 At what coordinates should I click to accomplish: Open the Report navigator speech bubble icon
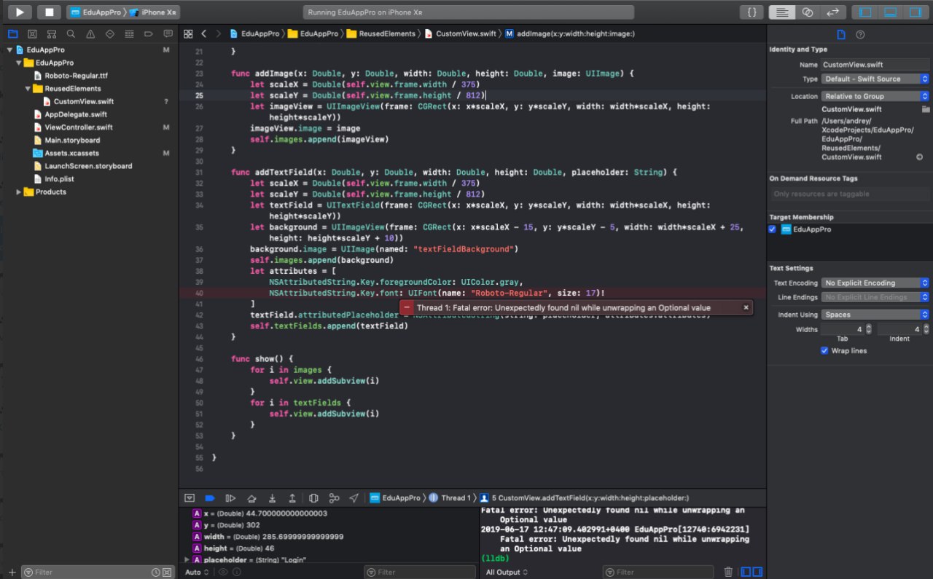pyautogui.click(x=168, y=34)
